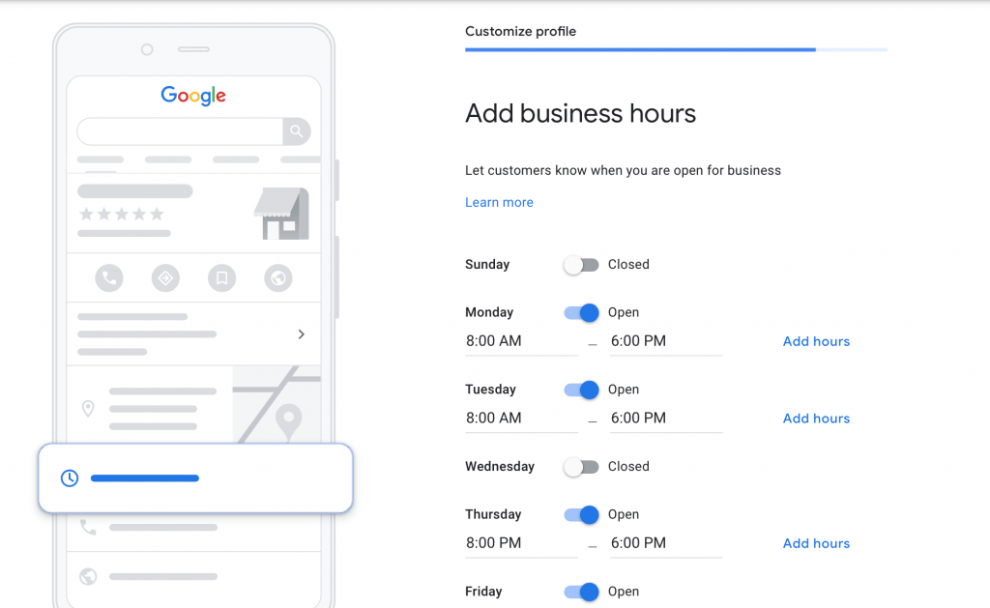Click the phone call icon in preview
Image resolution: width=990 pixels, height=608 pixels.
tap(109, 277)
